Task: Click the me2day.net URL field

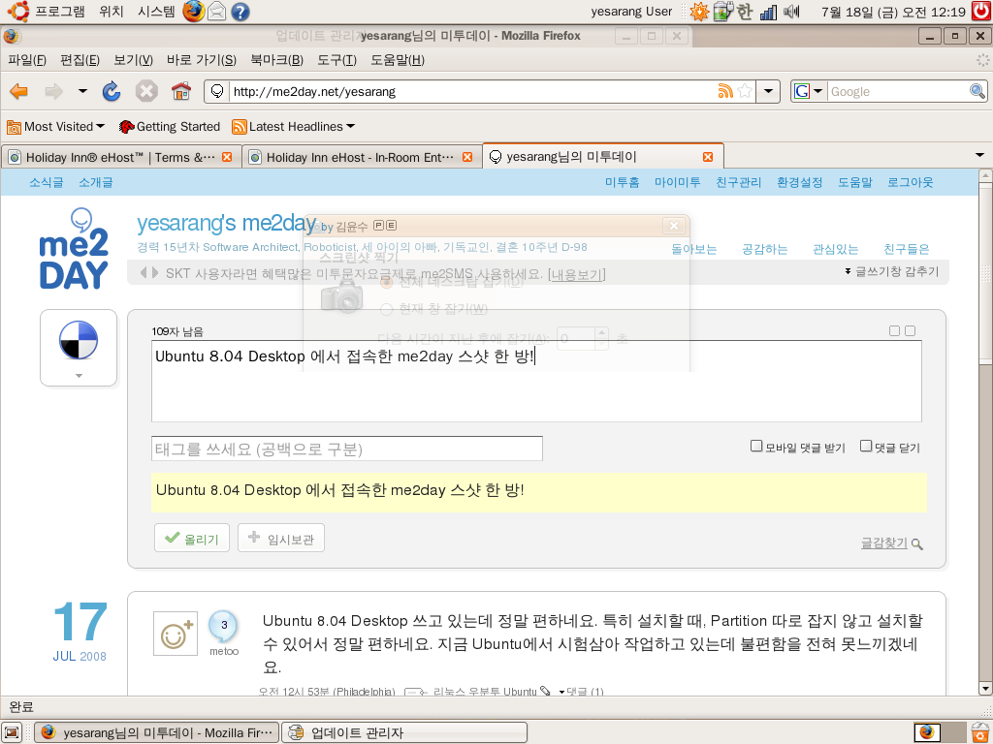Action: (473, 91)
